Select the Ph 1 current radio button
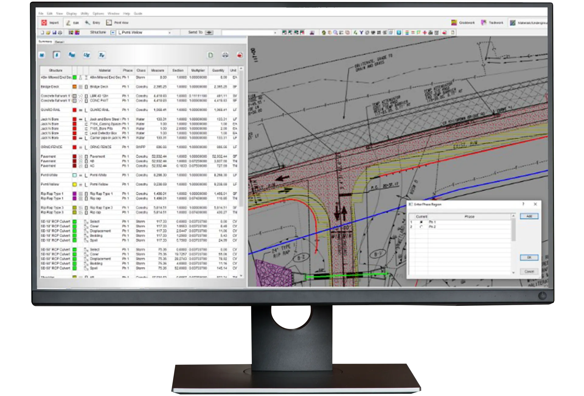The image size is (584, 396). (x=421, y=222)
